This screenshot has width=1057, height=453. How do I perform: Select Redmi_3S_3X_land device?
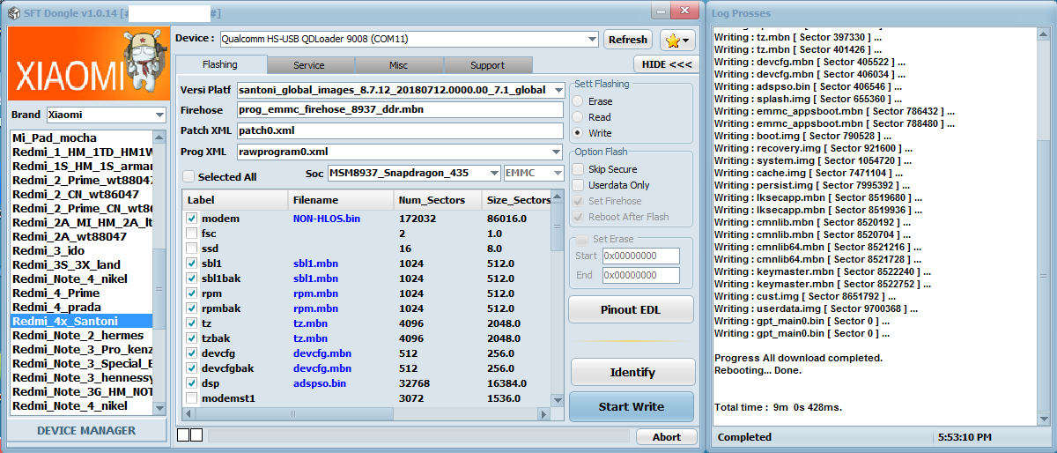[x=81, y=264]
